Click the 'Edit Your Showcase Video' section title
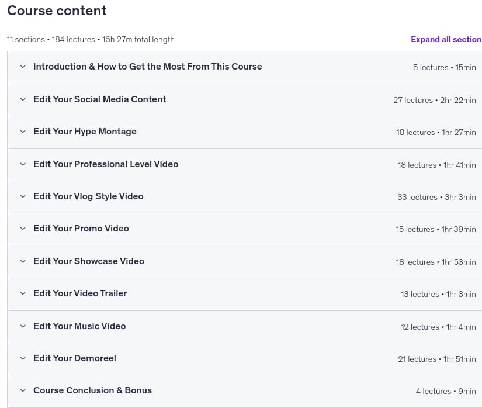This screenshot has height=408, width=482. point(89,261)
